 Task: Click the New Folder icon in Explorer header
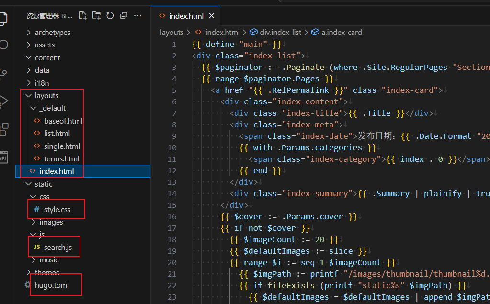(x=96, y=16)
